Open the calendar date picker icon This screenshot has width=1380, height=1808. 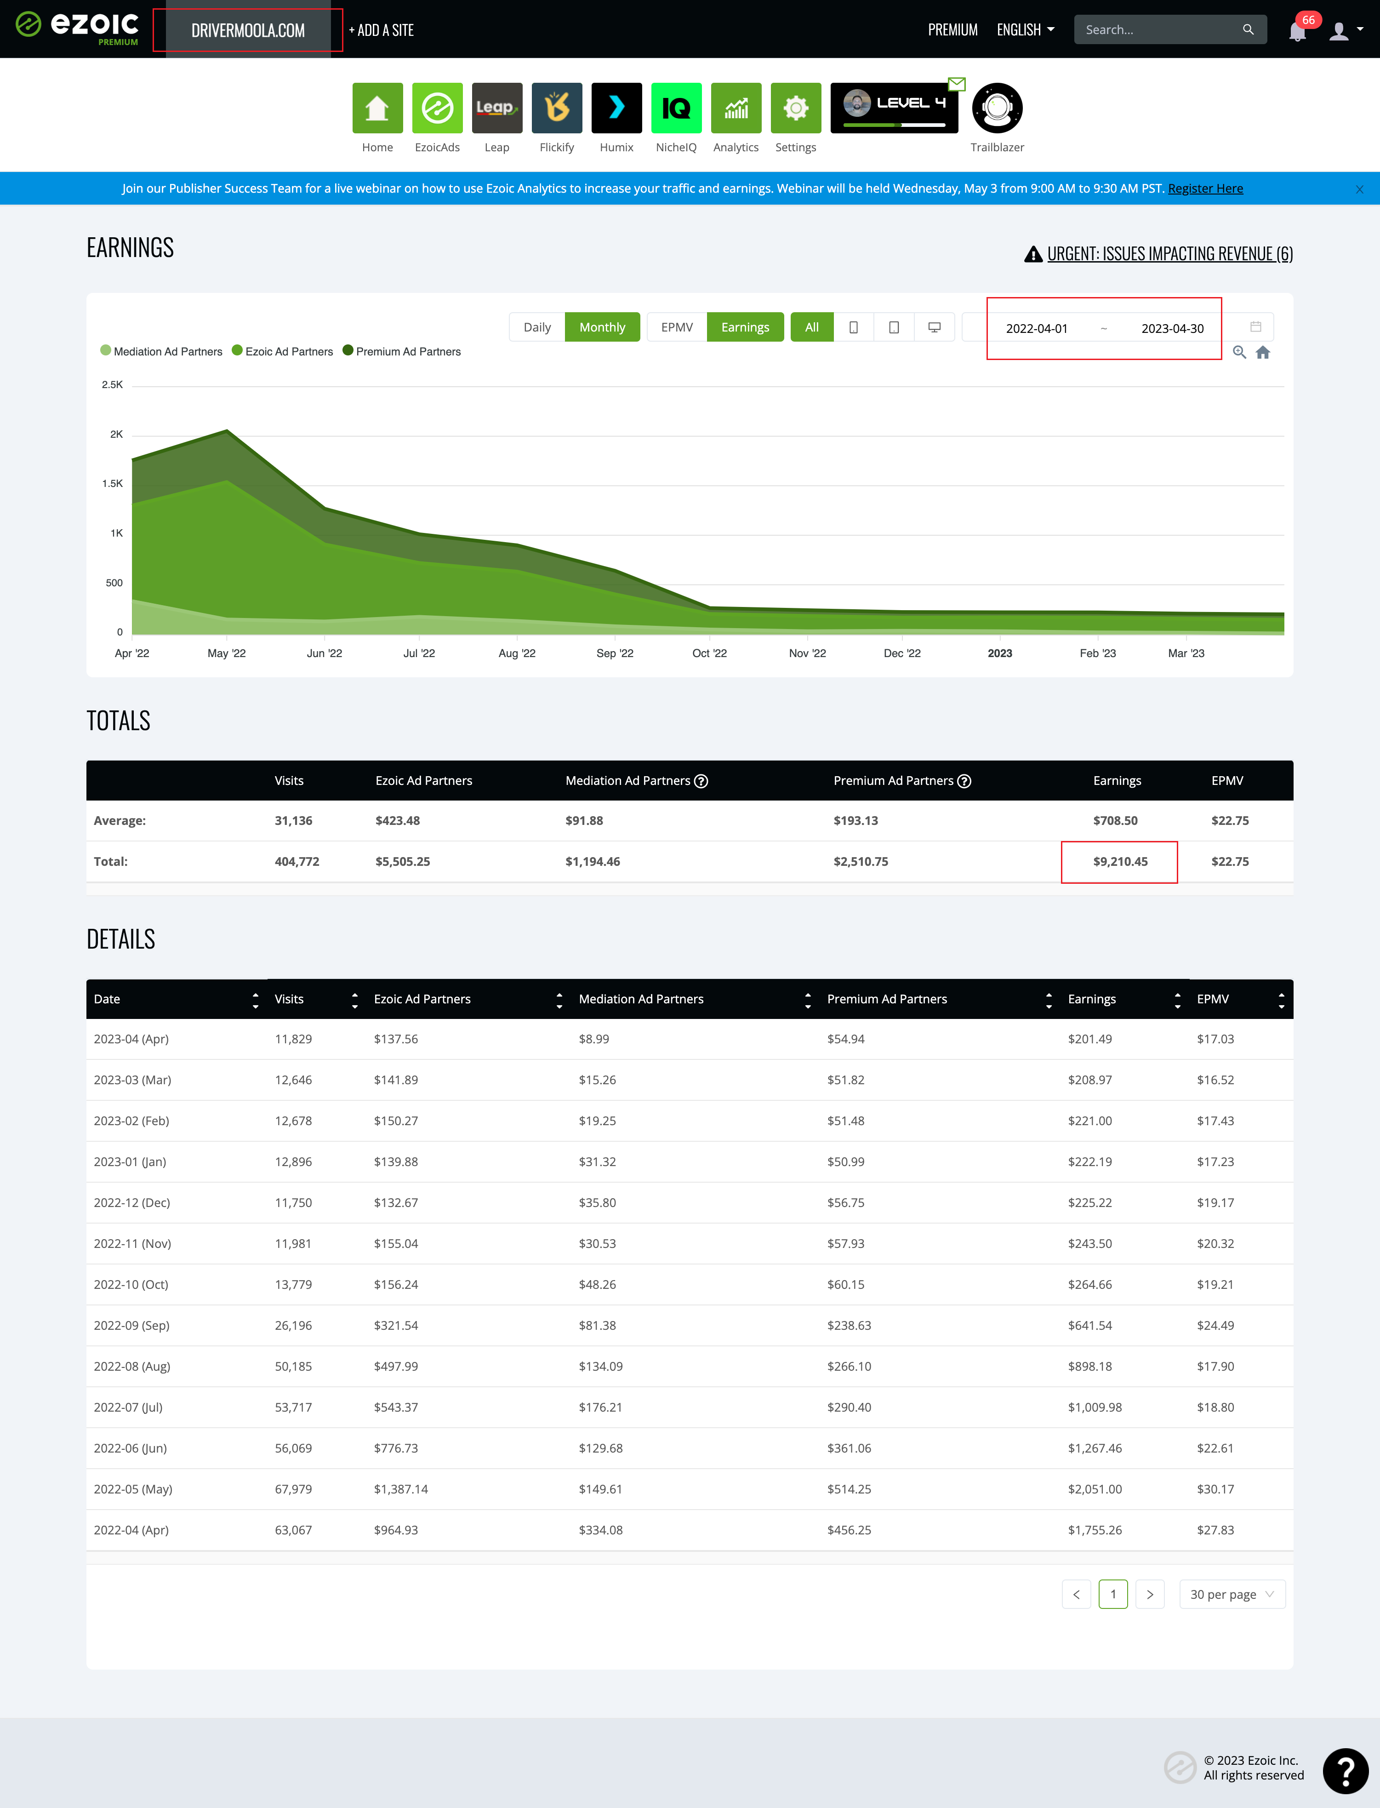coord(1255,327)
